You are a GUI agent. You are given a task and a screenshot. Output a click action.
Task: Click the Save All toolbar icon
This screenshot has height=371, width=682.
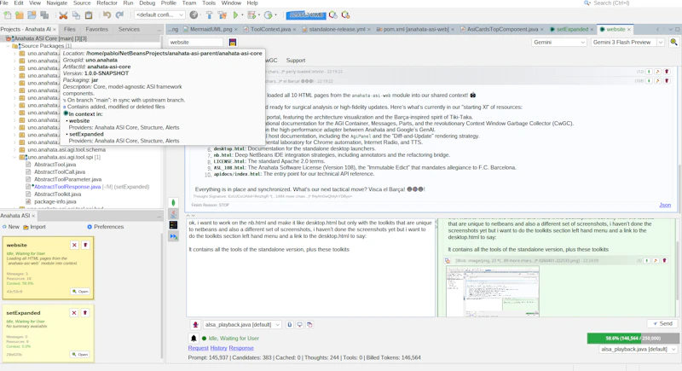click(x=44, y=15)
